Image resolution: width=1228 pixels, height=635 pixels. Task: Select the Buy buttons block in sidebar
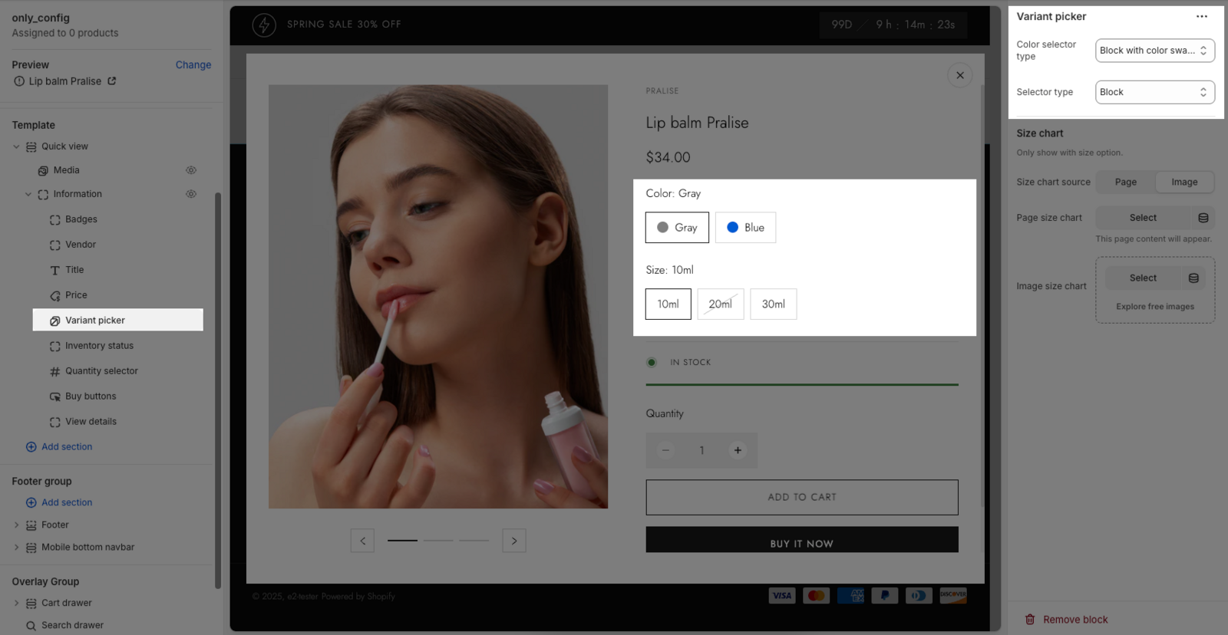click(91, 396)
